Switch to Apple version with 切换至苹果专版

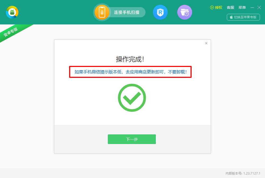[x=243, y=17]
